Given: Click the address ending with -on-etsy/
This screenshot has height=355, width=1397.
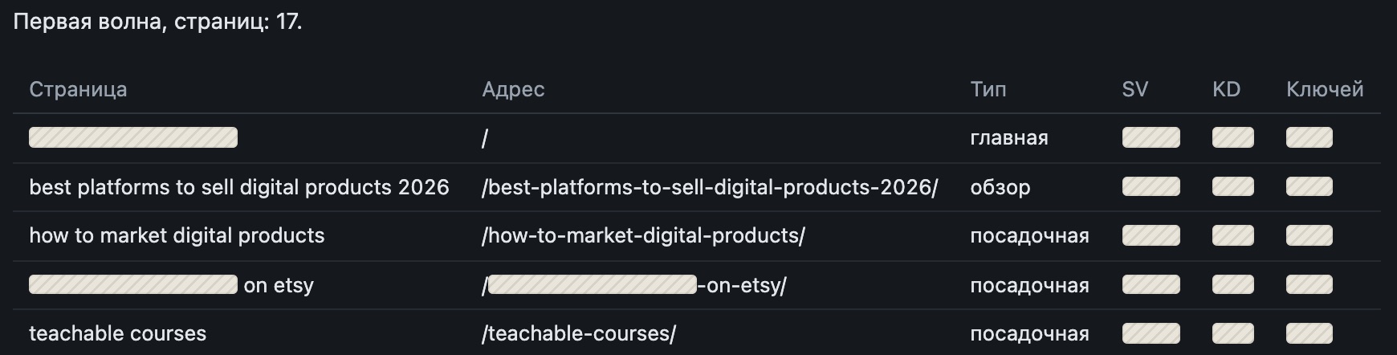Looking at the screenshot, I should click(x=634, y=285).
